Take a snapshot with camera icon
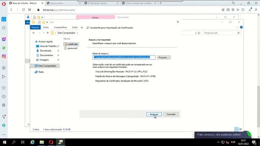This screenshot has height=146, width=260. (x=228, y=10)
